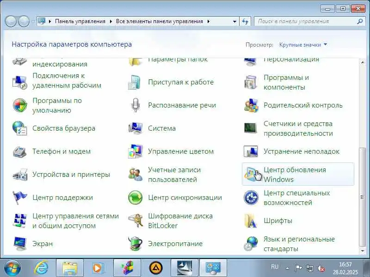Open the Крупные значки view dropdown
The image size is (370, 277).
[303, 44]
